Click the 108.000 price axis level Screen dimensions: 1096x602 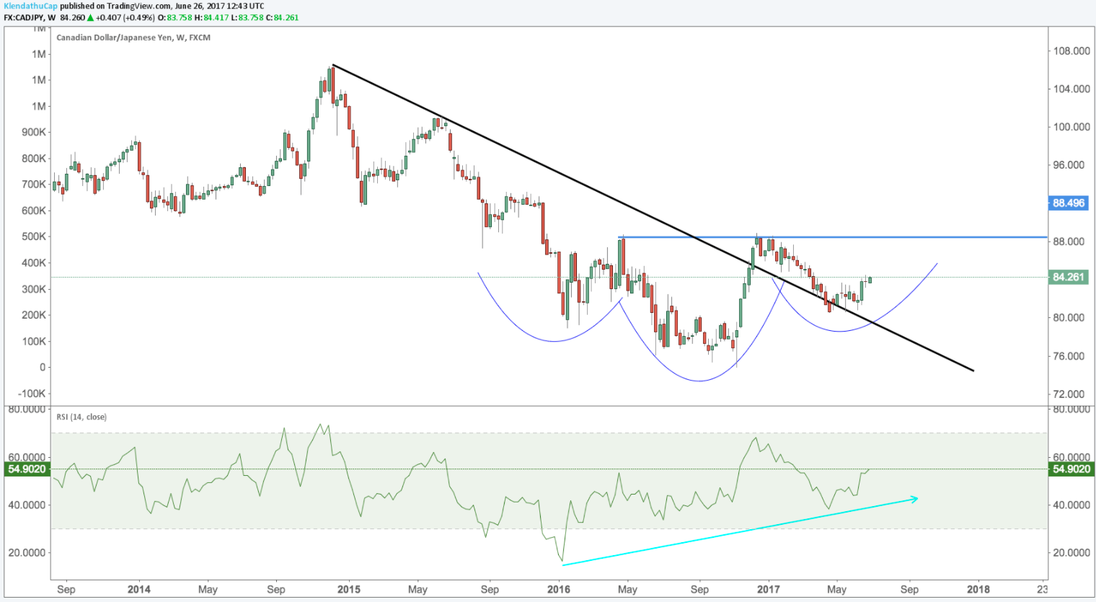coord(1071,51)
